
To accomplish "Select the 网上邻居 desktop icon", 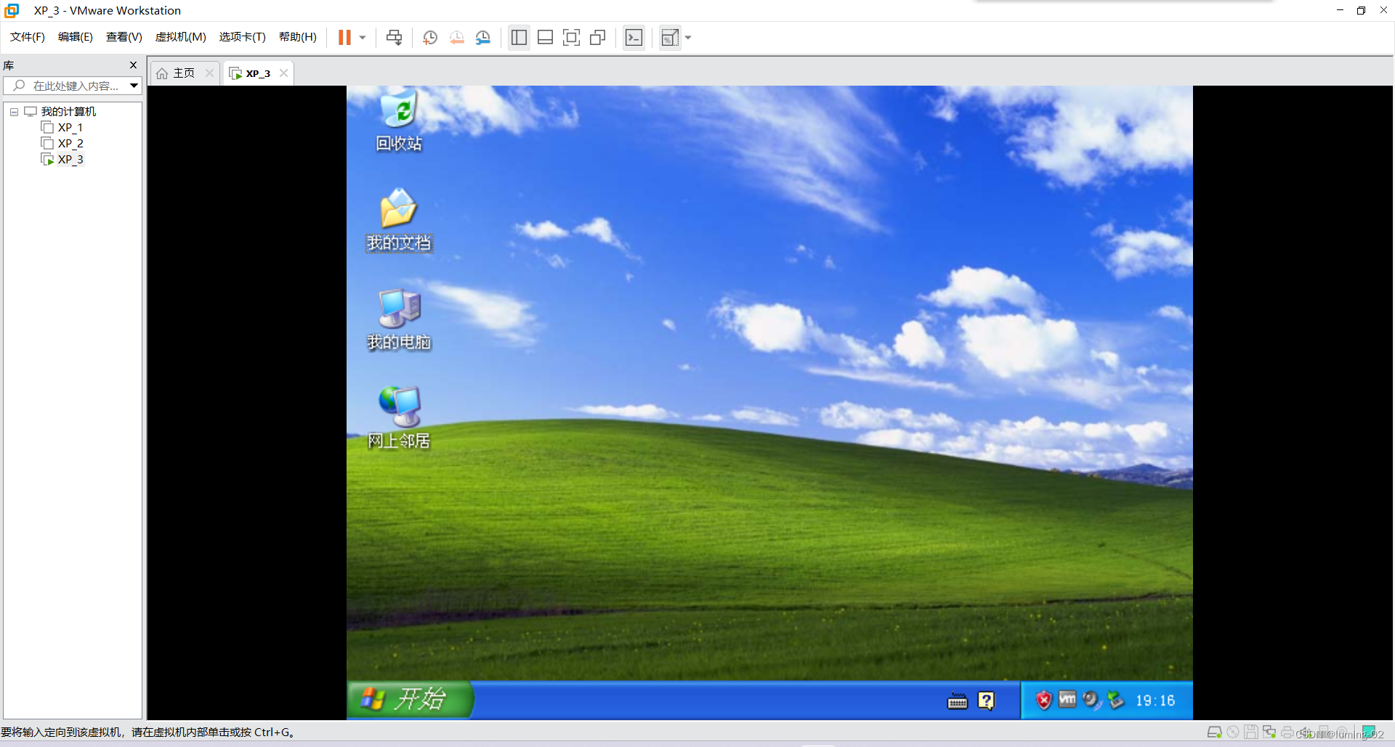I will pos(399,418).
